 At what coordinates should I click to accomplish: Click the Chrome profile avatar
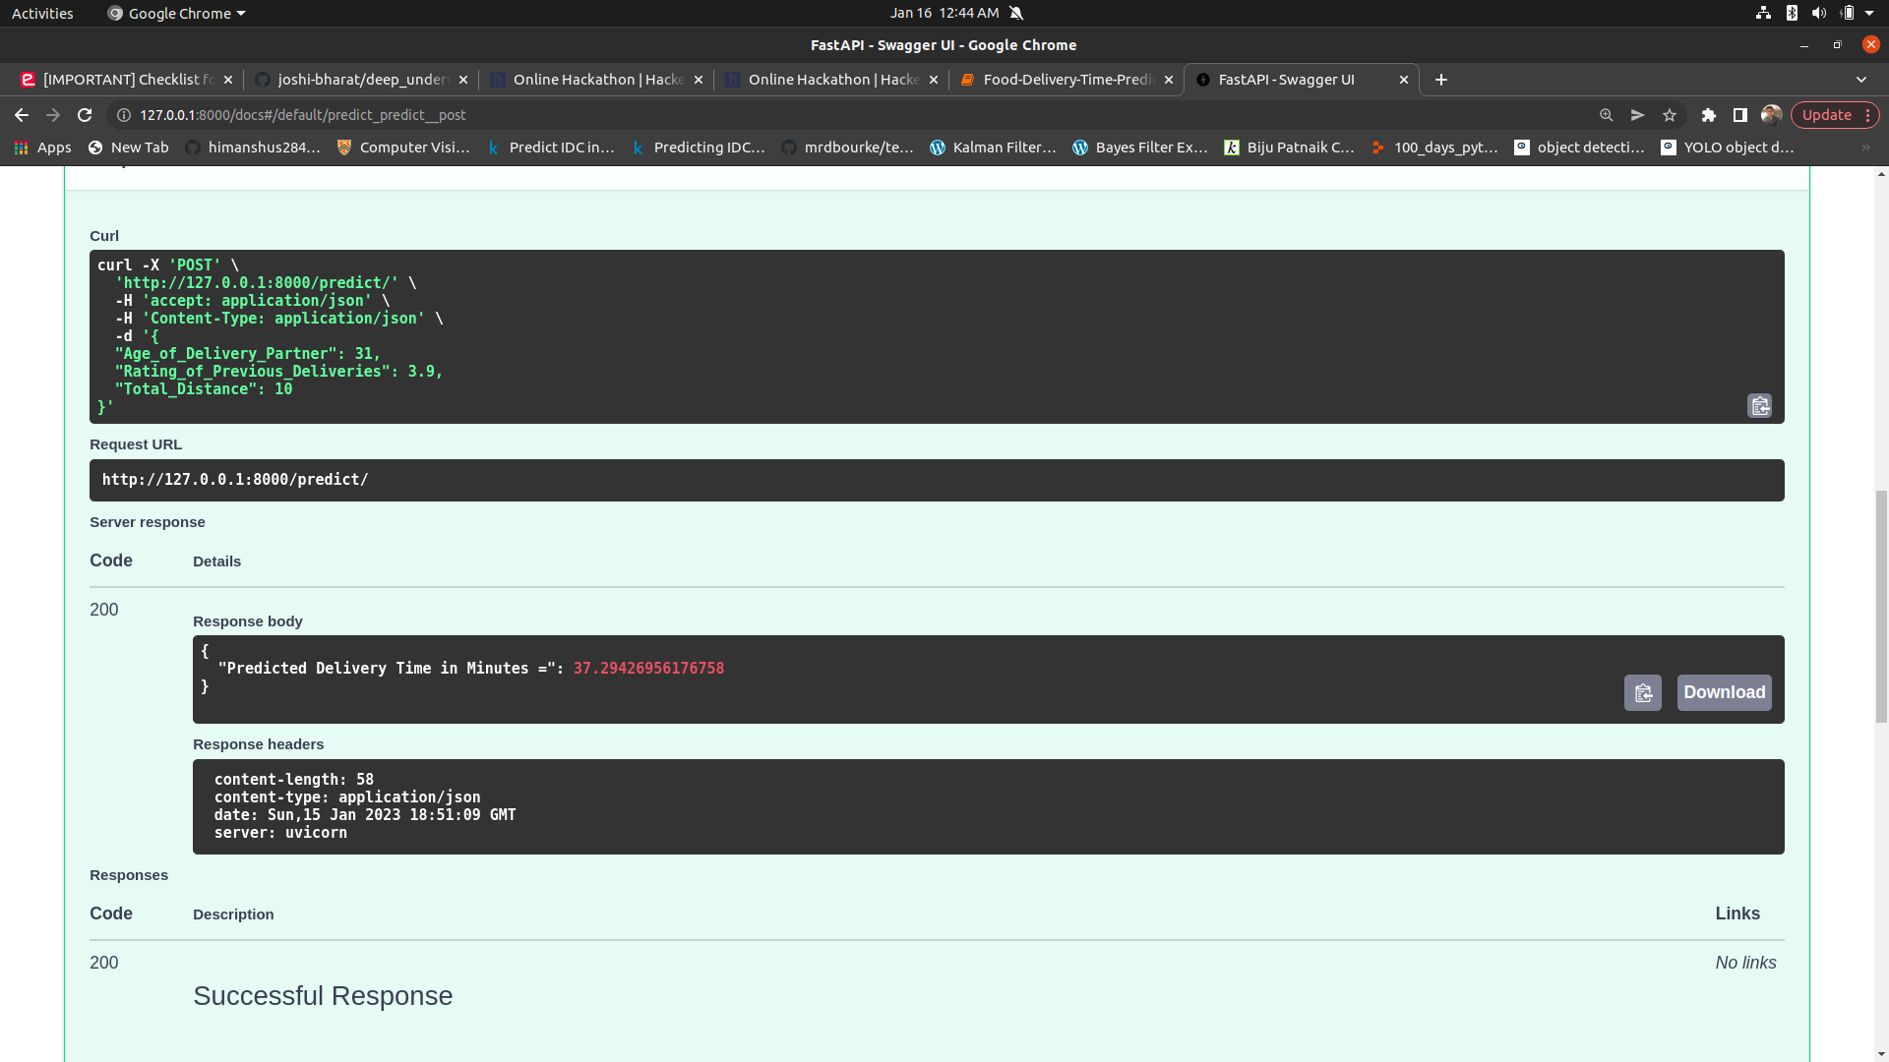[x=1772, y=115]
